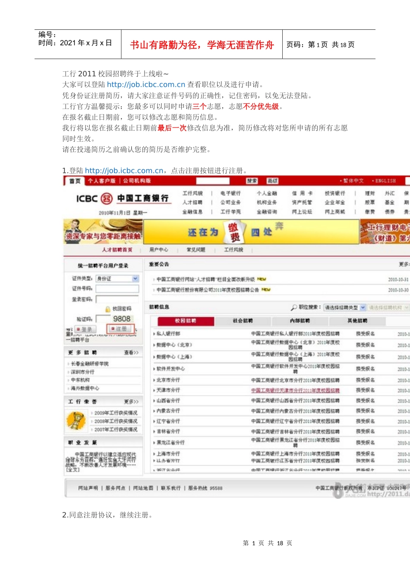Focus the 验证码 captcha input field
Viewport: 410px width, 581px height.
pyautogui.click(x=103, y=319)
